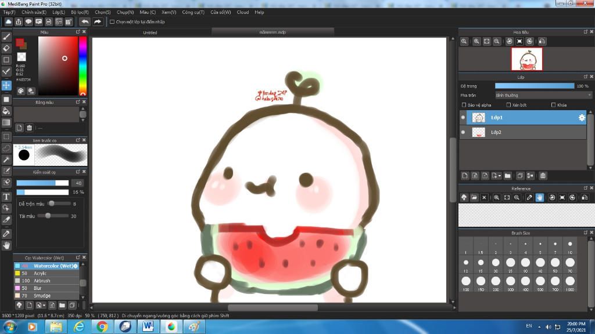Image resolution: width=595 pixels, height=334 pixels.
Task: Add a layer folder in the Lớp panel
Action: tap(508, 176)
